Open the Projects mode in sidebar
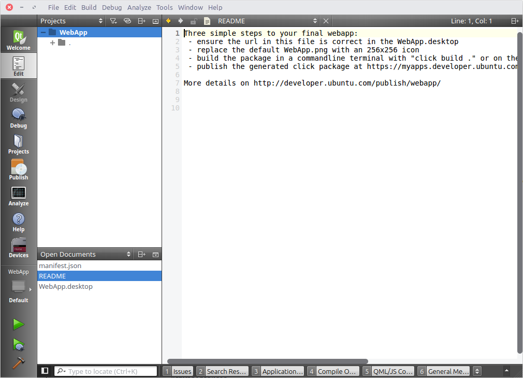The image size is (523, 378). [x=18, y=144]
